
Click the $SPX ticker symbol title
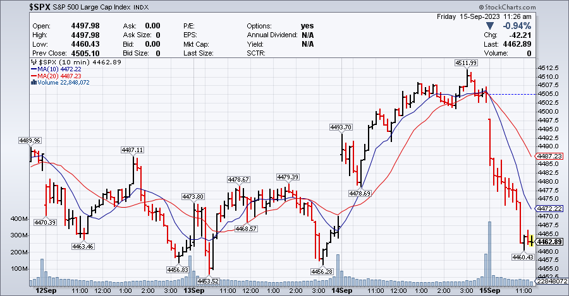click(x=18, y=7)
